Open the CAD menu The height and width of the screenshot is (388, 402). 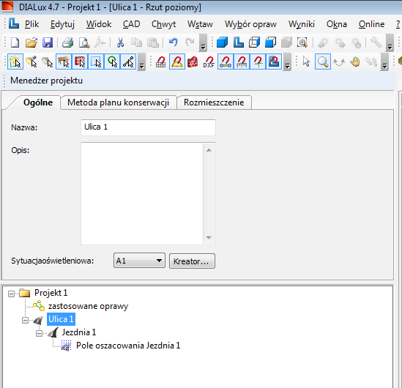point(131,24)
